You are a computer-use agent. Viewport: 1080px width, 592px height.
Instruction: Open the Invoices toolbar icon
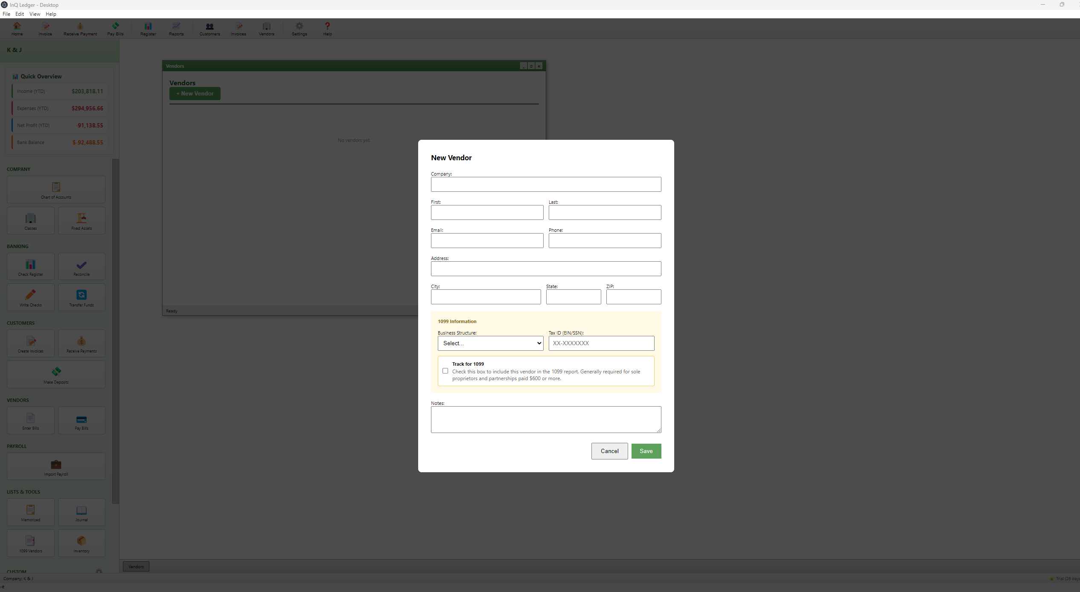tap(239, 29)
